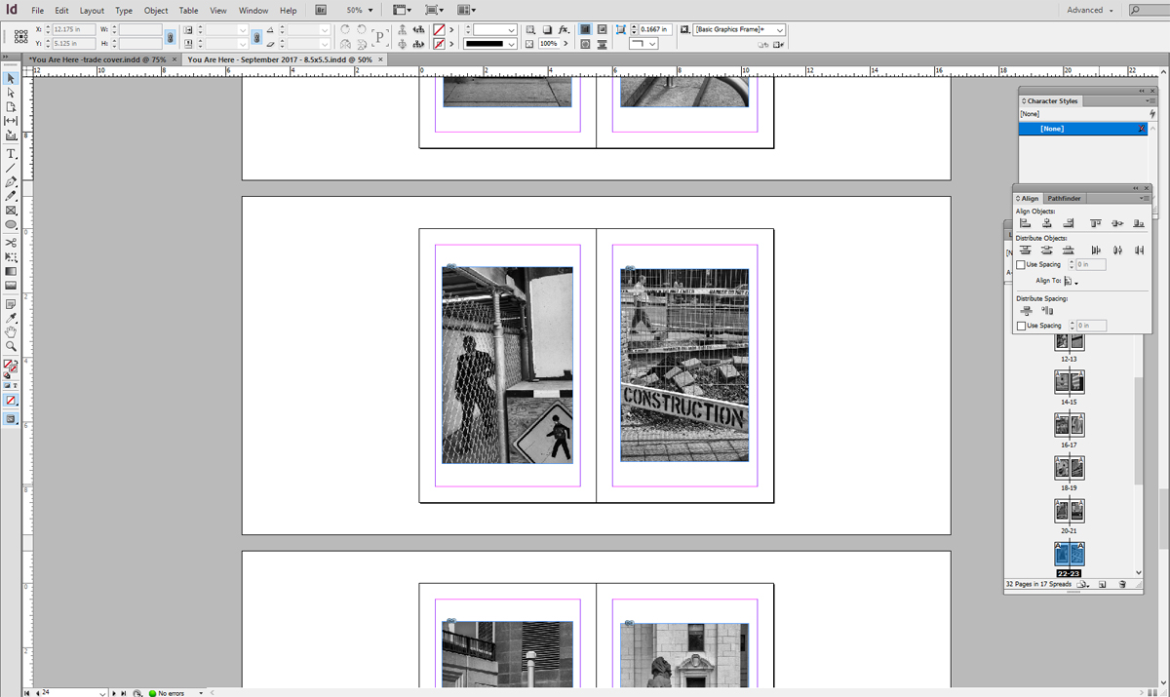Click the X position field showing 12.175 in
Screen dimensions: 1170x697
coord(73,30)
